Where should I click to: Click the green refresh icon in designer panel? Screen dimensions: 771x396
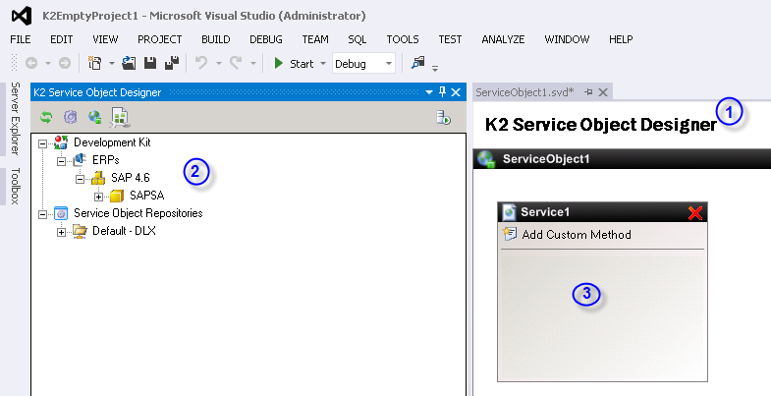(x=46, y=117)
